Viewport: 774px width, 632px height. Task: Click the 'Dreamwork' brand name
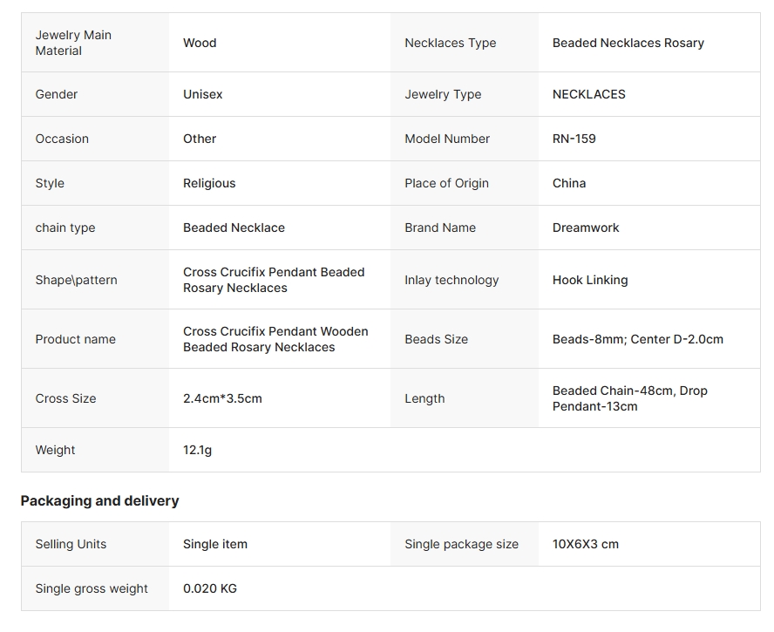pyautogui.click(x=586, y=228)
